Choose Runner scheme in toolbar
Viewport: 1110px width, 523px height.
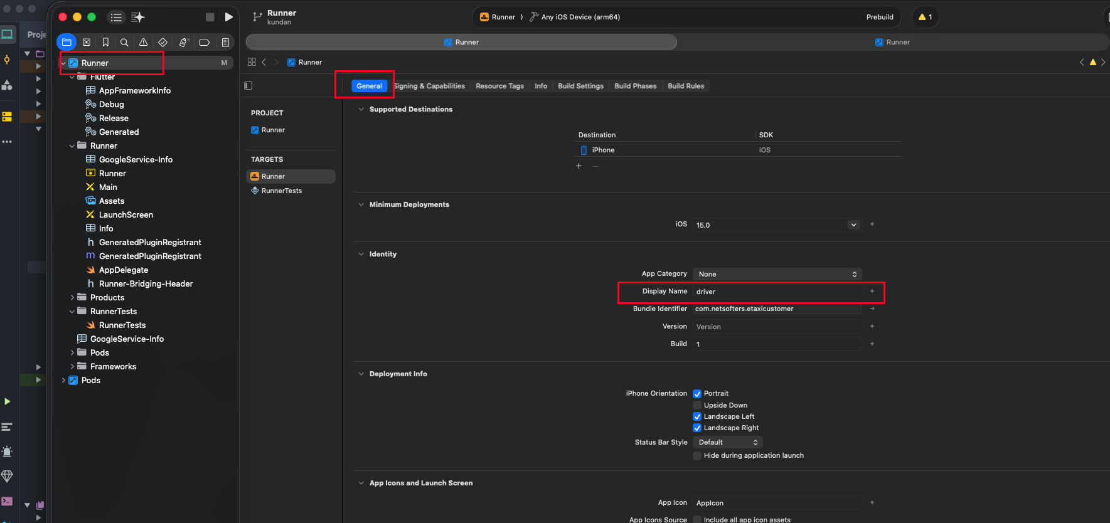point(498,17)
